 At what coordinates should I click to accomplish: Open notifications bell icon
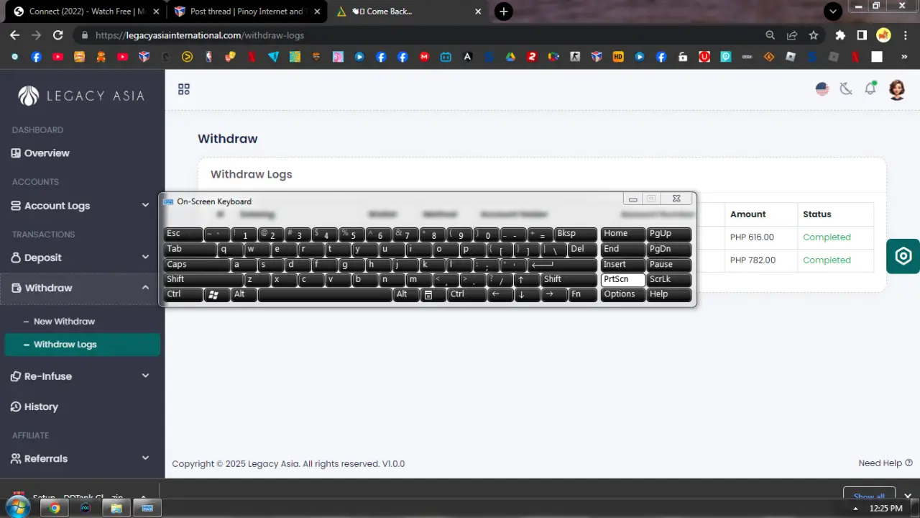click(870, 88)
